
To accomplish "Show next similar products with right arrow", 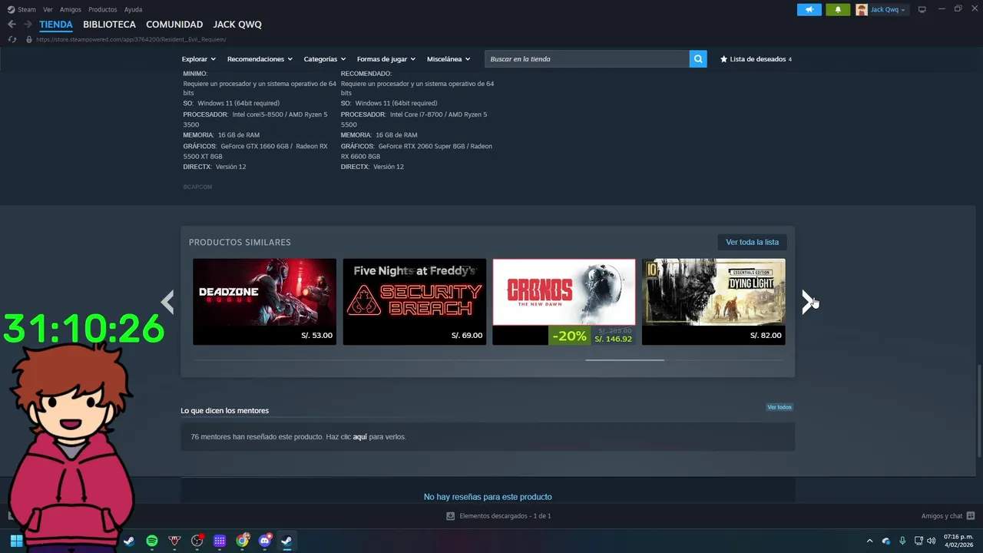I will pos(807,302).
